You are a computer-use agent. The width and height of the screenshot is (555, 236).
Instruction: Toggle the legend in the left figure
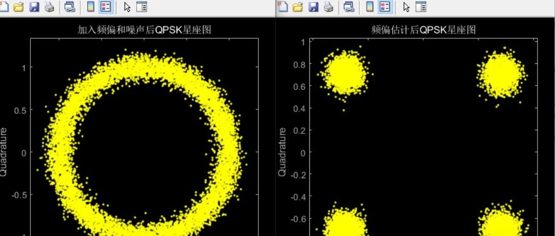coord(105,7)
